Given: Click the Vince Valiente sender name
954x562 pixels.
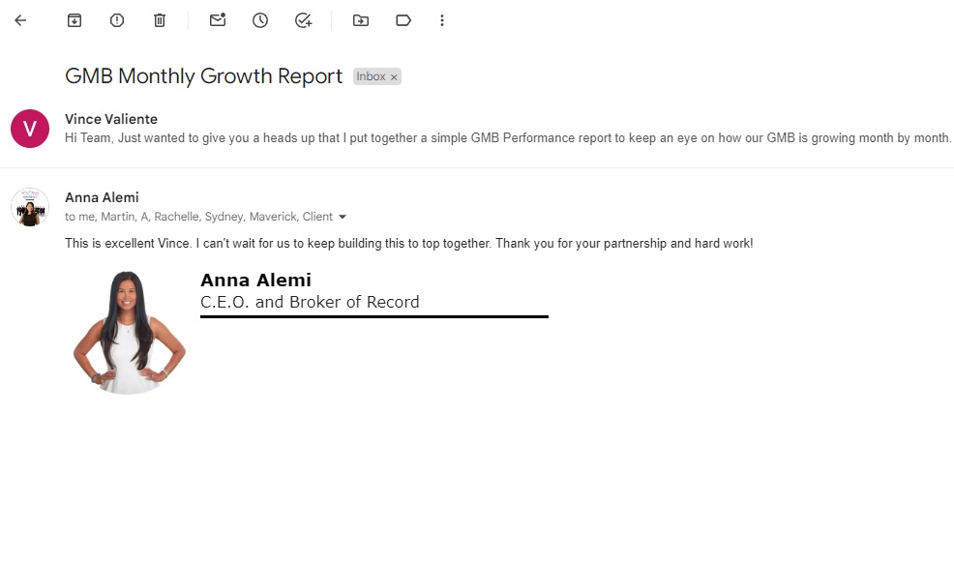Looking at the screenshot, I should pos(110,119).
